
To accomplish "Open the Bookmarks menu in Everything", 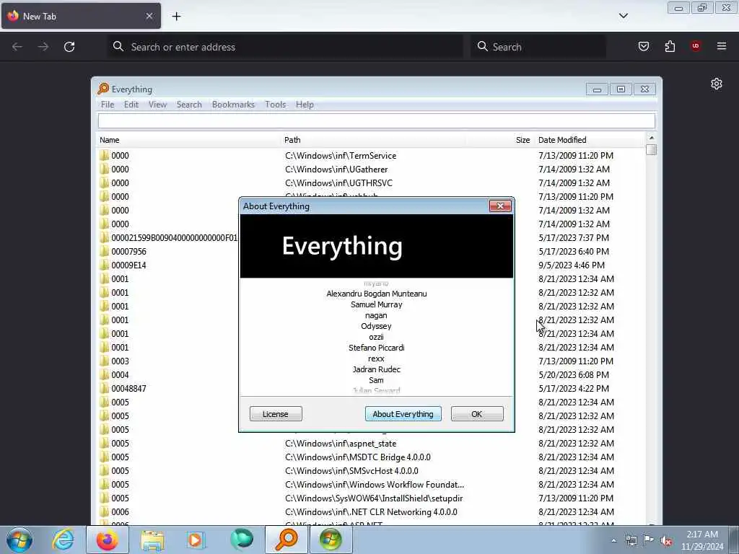I will [233, 105].
